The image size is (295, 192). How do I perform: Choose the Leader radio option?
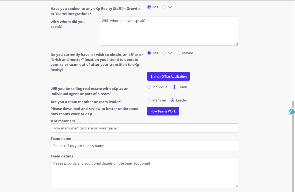(x=172, y=100)
